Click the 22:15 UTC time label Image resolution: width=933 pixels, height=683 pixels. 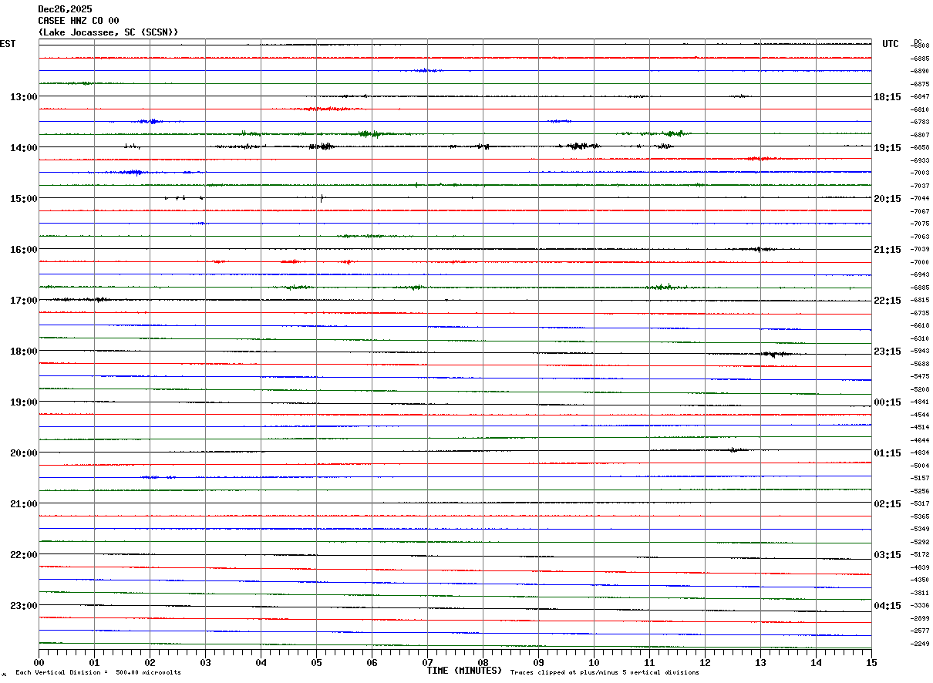(x=888, y=301)
